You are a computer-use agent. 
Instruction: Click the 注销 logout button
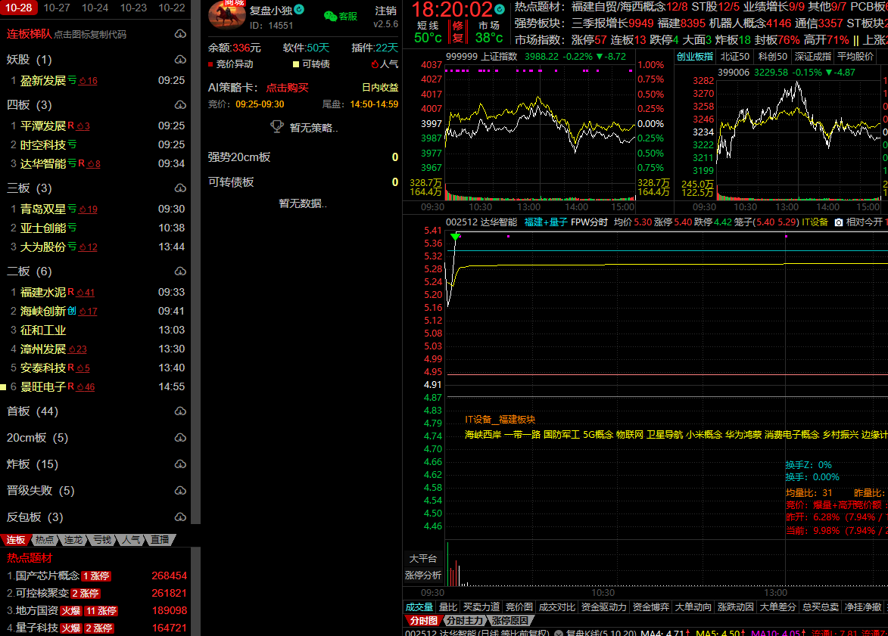(385, 11)
